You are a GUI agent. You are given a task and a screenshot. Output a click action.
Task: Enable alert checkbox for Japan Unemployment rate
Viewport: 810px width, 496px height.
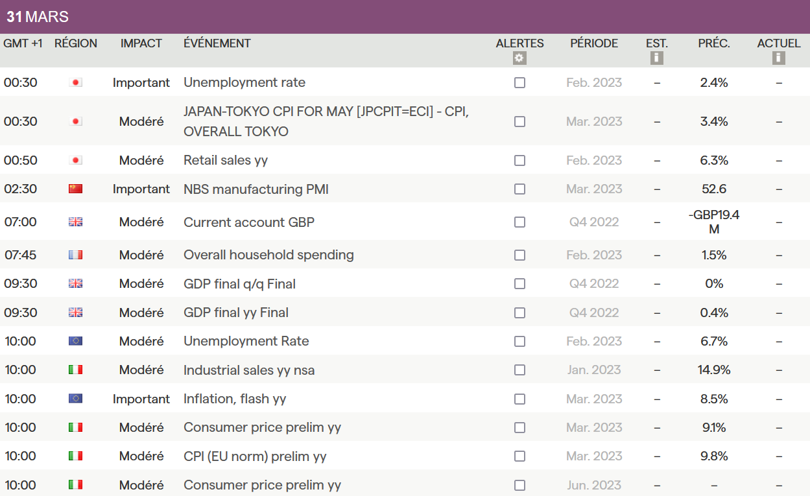[x=519, y=83]
